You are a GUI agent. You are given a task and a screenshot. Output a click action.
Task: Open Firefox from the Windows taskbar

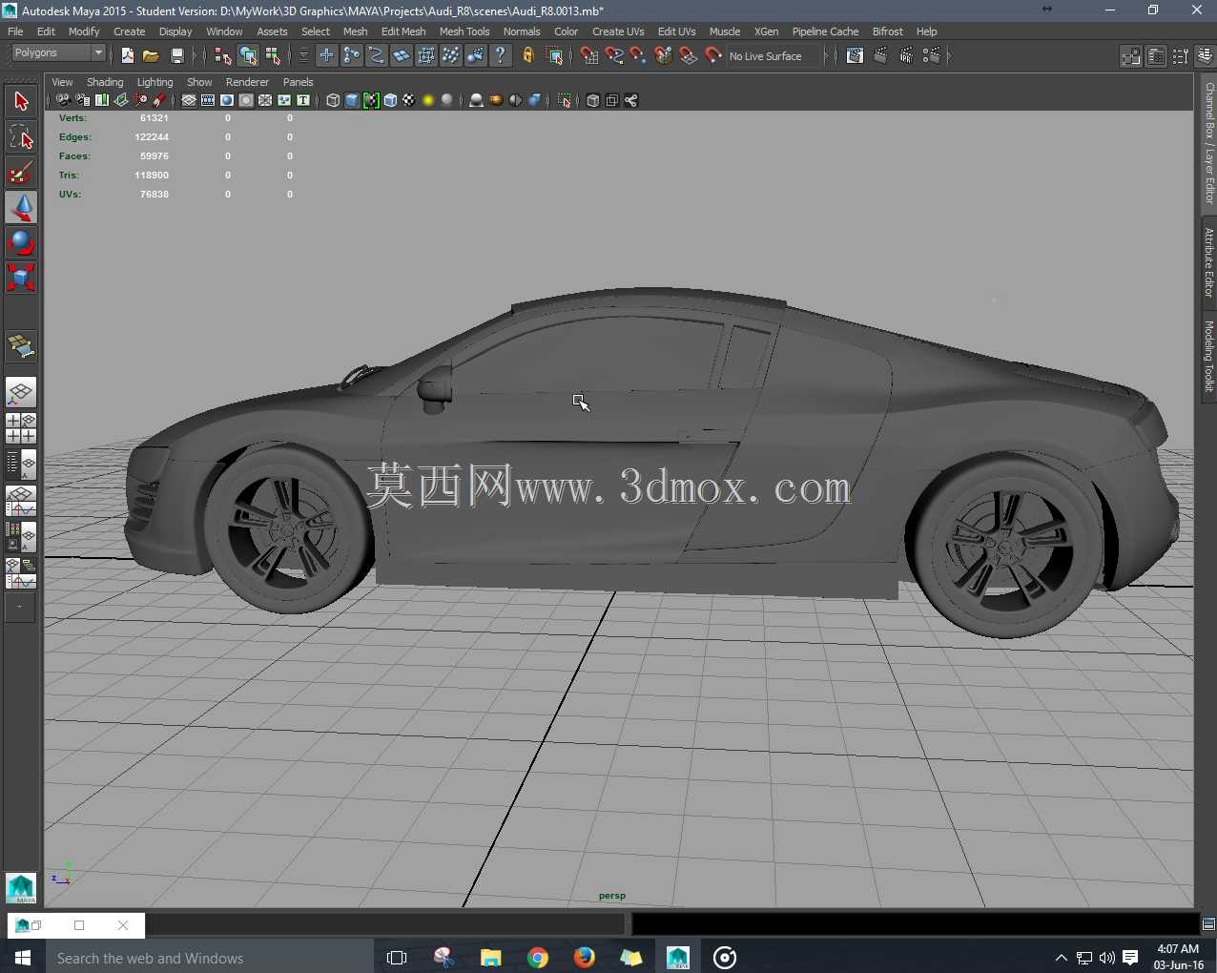[x=585, y=958]
